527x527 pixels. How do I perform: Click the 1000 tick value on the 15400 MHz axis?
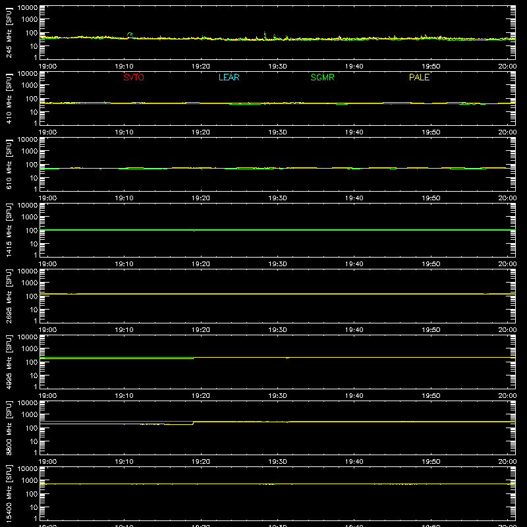(x=30, y=480)
